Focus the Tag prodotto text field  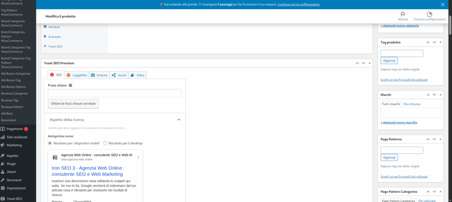point(402,53)
